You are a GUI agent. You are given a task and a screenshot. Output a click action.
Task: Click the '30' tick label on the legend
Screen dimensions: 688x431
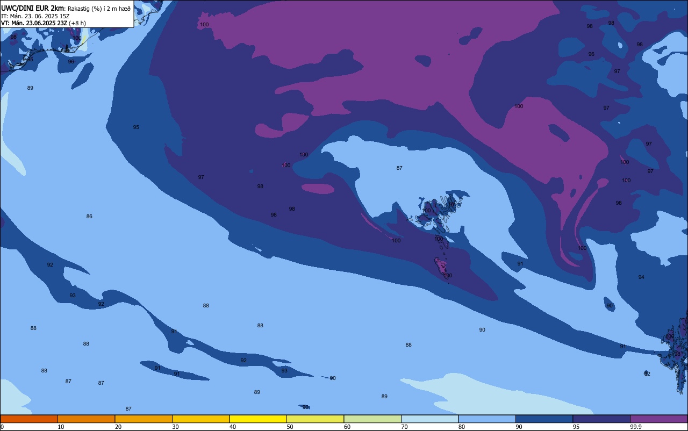[175, 427]
